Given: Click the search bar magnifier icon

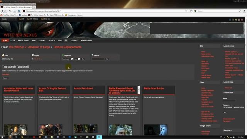Looking at the screenshot, I should [240, 11].
